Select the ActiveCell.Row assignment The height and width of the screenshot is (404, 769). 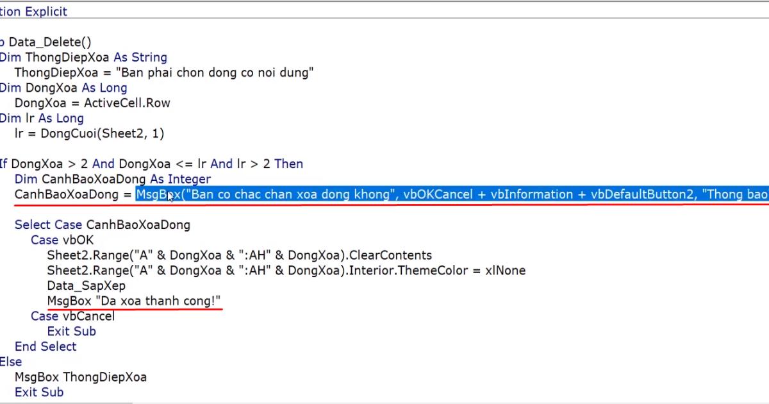[x=93, y=103]
